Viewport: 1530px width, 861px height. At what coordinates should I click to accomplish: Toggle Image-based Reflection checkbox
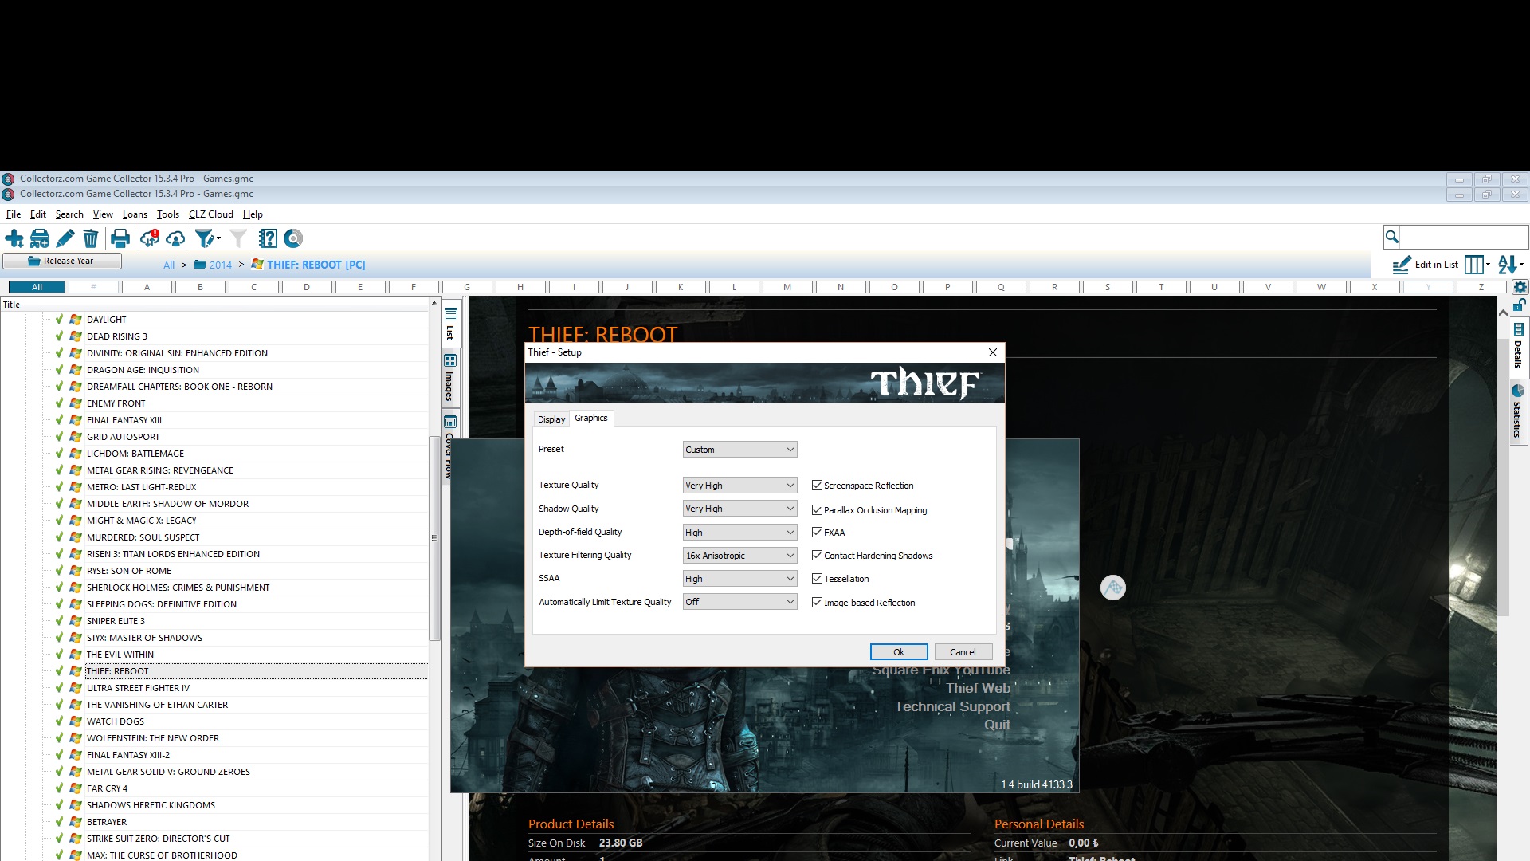(817, 603)
